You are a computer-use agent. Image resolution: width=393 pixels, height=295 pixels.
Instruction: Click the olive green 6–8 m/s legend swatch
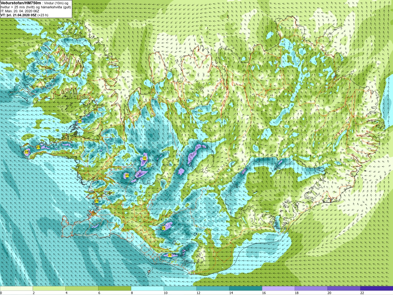point(115,289)
